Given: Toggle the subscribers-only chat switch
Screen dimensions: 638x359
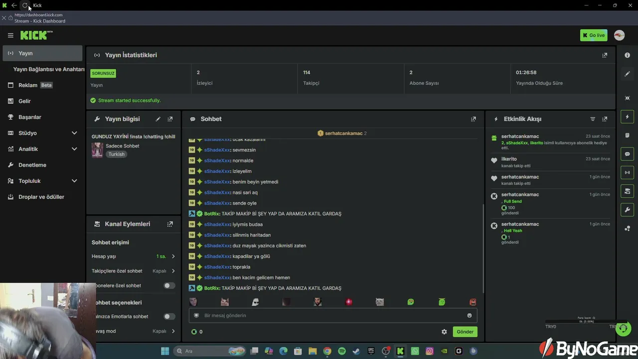Looking at the screenshot, I should [169, 286].
